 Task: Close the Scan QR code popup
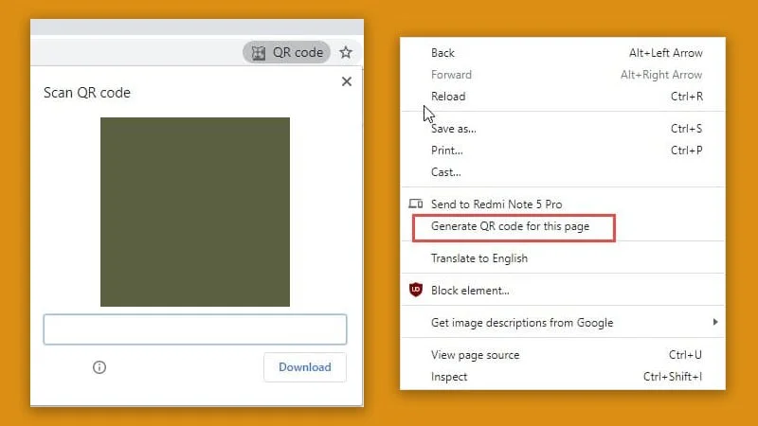346,82
